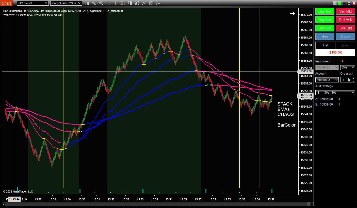Image resolution: width=357 pixels, height=208 pixels.
Task: Click the orange Chart tab
Action: pos(6,3)
